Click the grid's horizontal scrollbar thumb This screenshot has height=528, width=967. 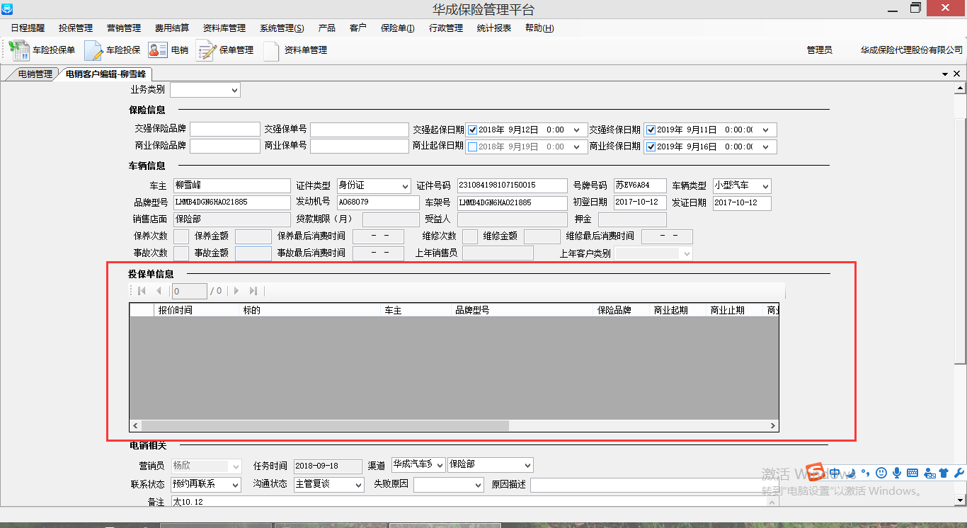pyautogui.click(x=324, y=425)
